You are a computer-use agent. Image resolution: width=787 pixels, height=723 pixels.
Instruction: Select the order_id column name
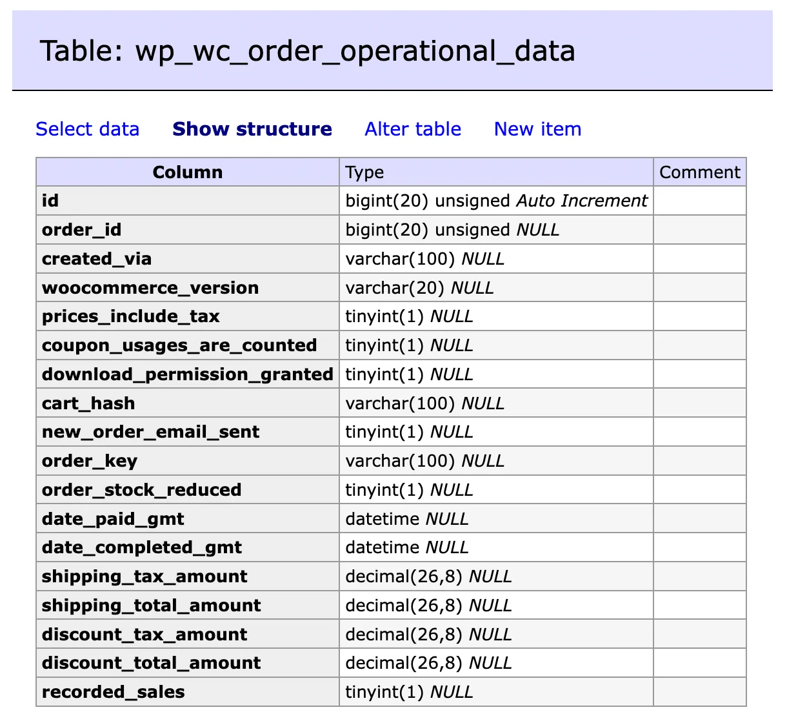tap(81, 230)
